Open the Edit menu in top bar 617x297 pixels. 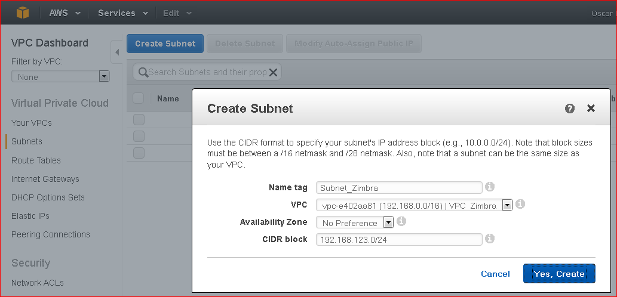pyautogui.click(x=177, y=13)
